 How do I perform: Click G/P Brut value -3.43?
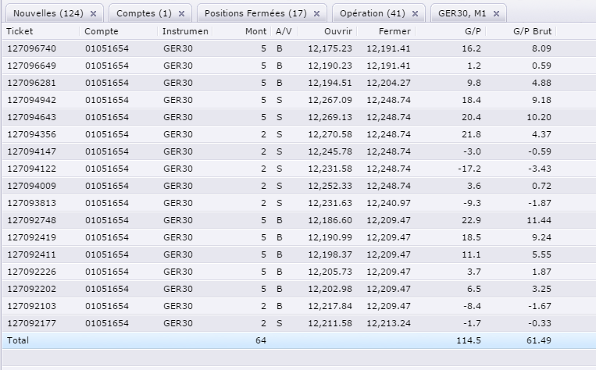(540, 169)
